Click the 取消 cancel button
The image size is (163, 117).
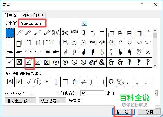pos(149,112)
